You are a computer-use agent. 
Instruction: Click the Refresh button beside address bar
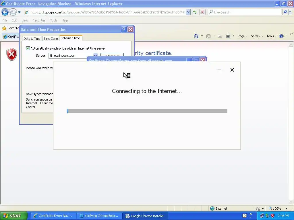click(195, 12)
